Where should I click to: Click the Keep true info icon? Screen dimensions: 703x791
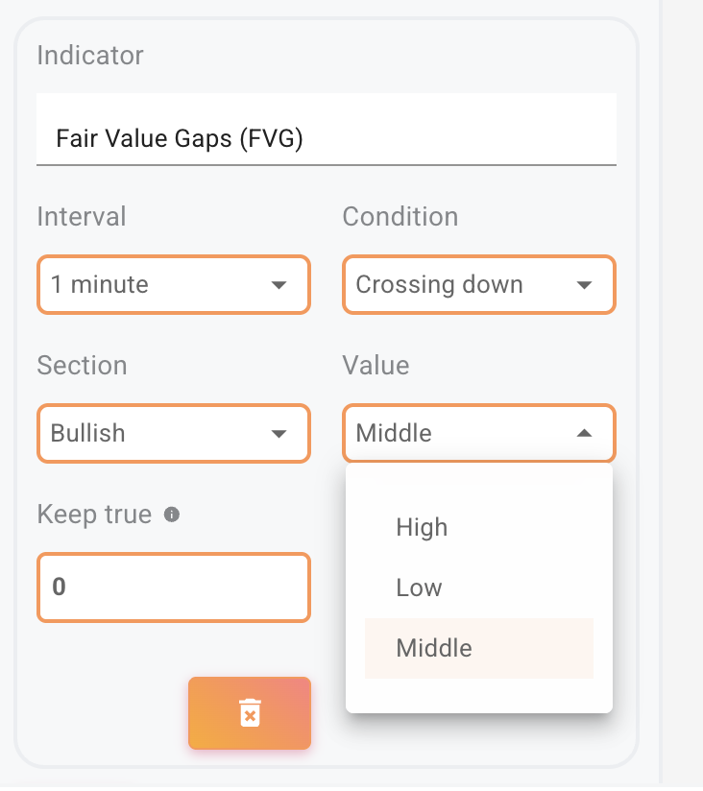pyautogui.click(x=172, y=515)
